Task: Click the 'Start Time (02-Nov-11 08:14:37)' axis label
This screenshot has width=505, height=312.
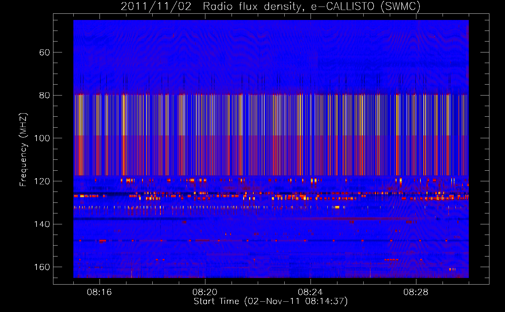Action: click(271, 301)
